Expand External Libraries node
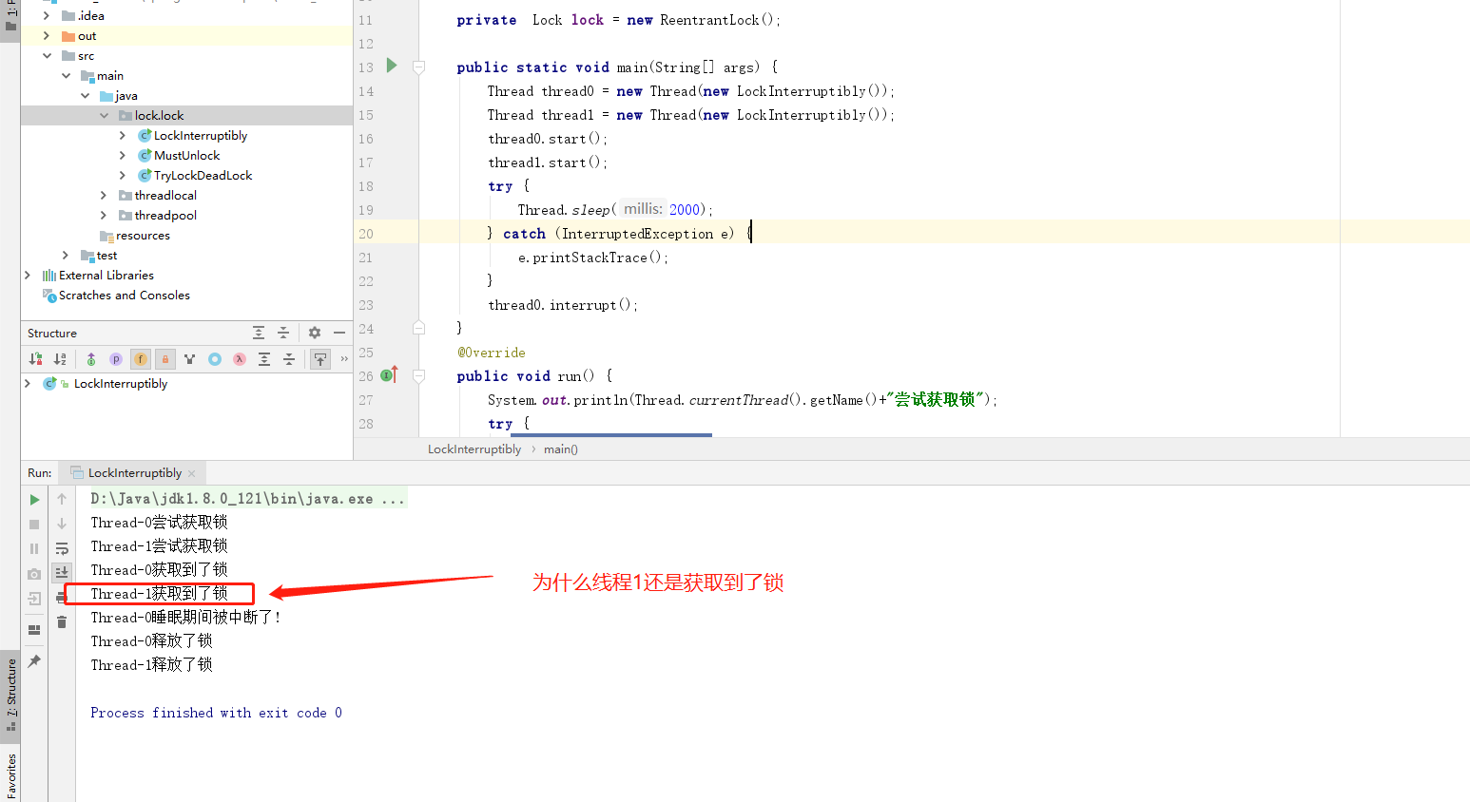 tap(27, 276)
